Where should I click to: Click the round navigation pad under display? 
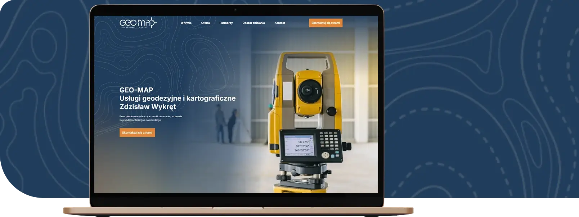[x=326, y=155]
